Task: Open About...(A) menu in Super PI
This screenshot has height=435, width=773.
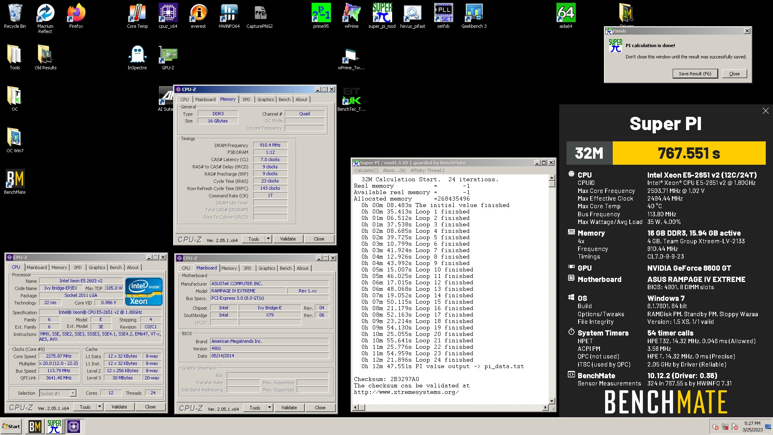Action: pos(395,170)
